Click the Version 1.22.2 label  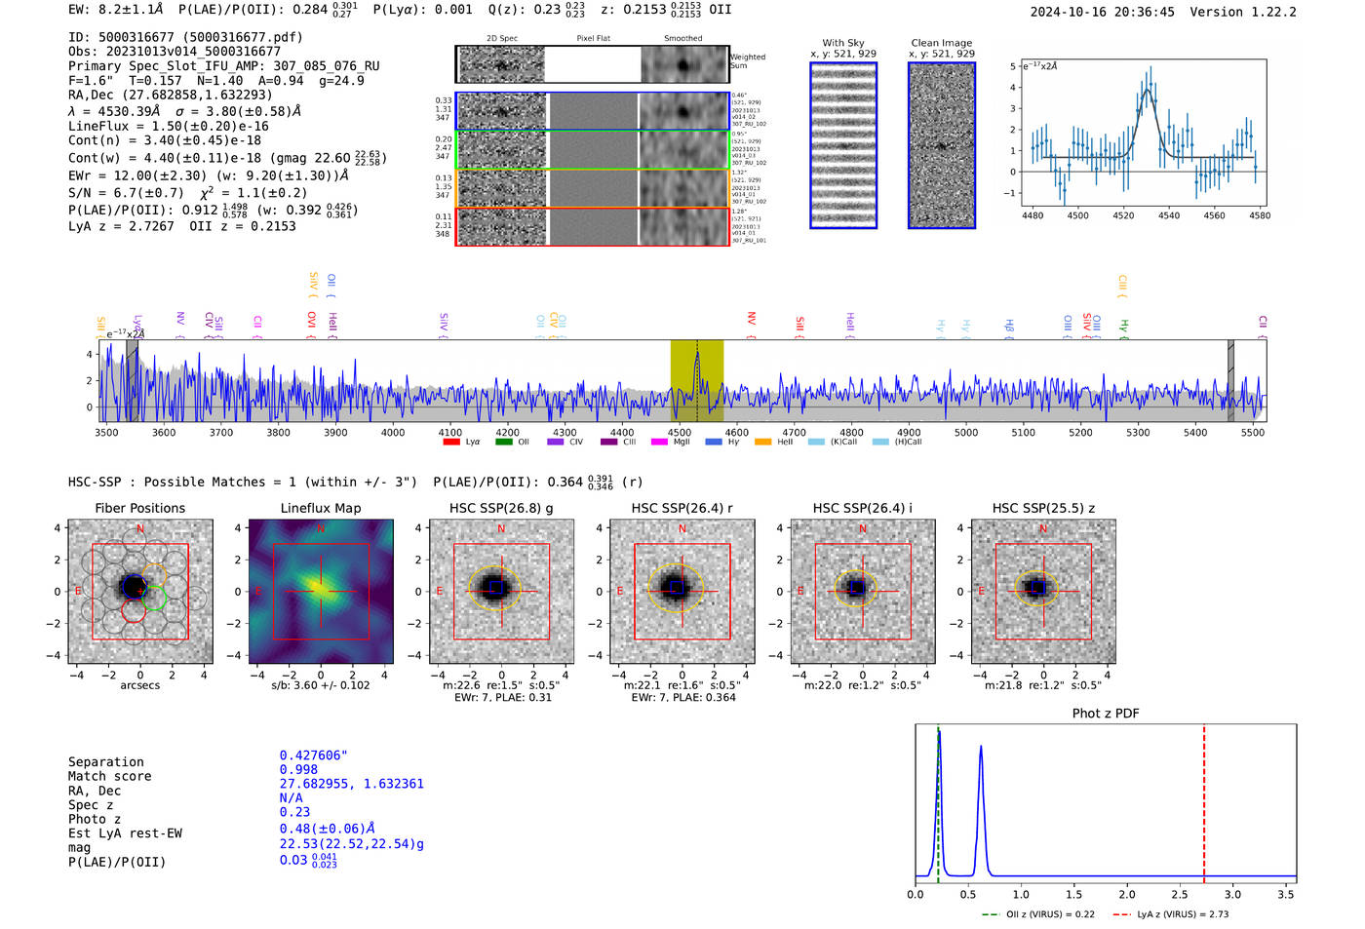coord(1243,12)
